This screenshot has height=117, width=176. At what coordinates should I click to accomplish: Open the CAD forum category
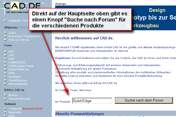click(11, 55)
